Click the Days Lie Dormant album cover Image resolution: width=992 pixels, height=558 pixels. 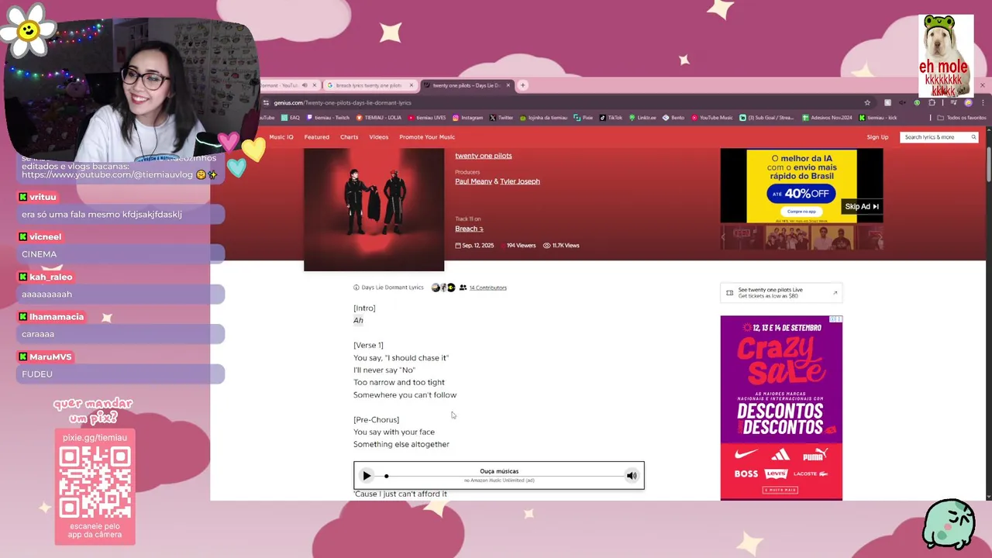[374, 209]
